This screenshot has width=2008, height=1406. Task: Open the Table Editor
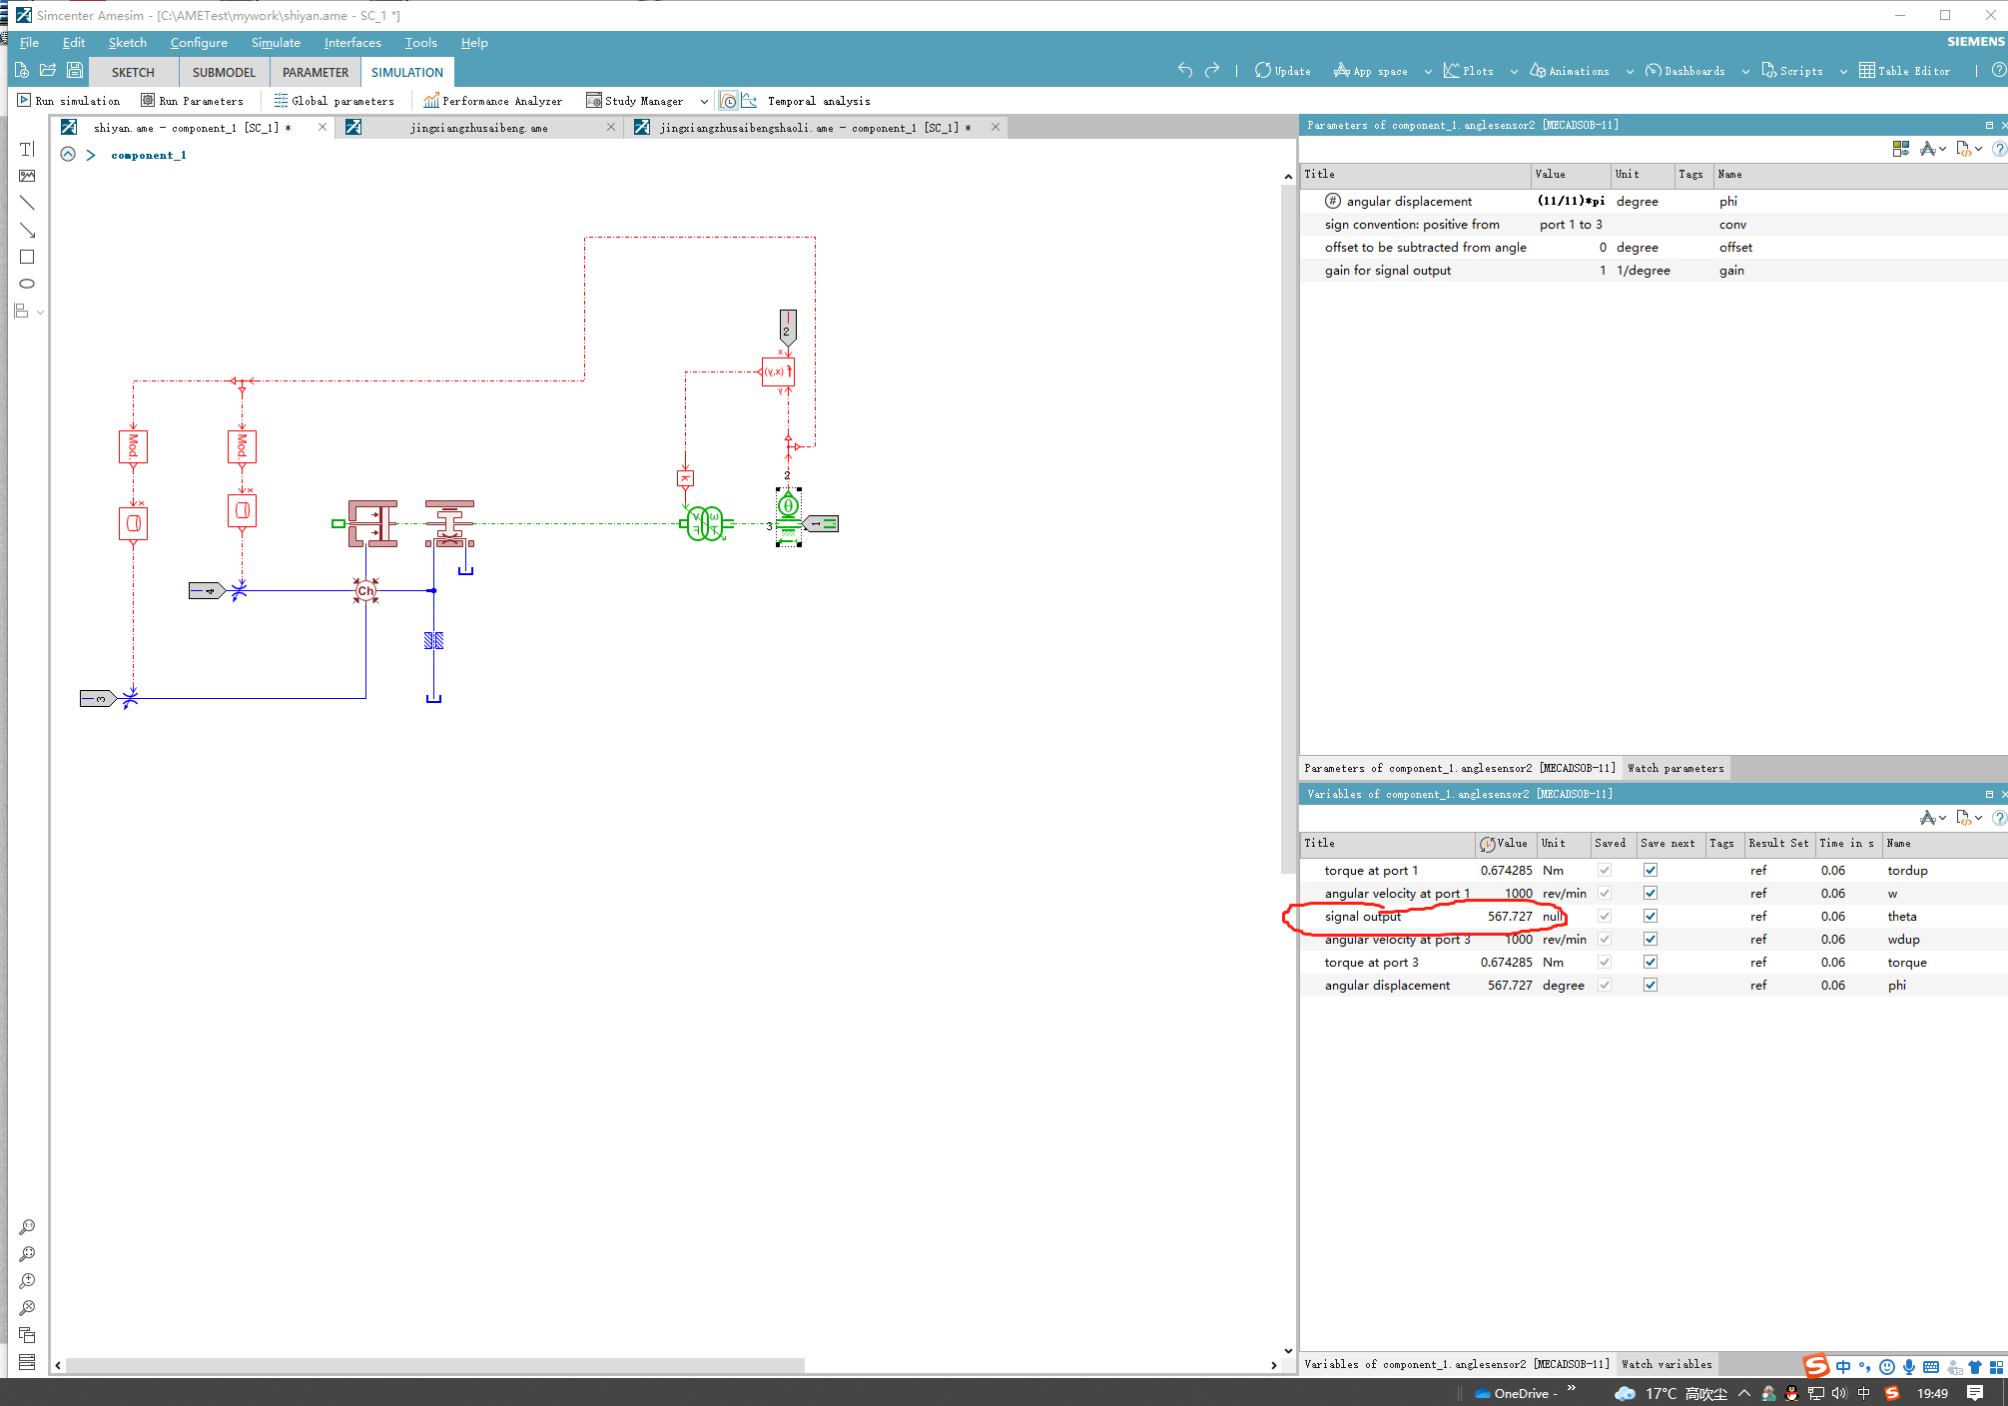tap(1904, 71)
